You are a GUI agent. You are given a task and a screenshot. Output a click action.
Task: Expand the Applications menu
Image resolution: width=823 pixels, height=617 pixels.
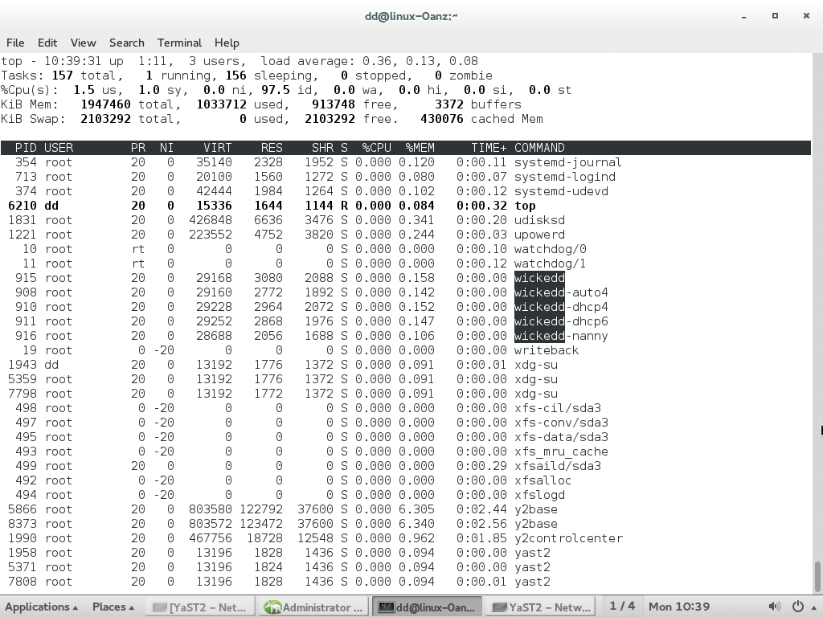point(42,607)
